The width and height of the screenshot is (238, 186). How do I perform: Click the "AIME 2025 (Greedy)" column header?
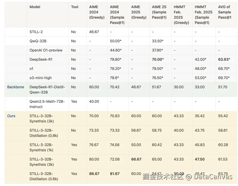tap(139, 12)
